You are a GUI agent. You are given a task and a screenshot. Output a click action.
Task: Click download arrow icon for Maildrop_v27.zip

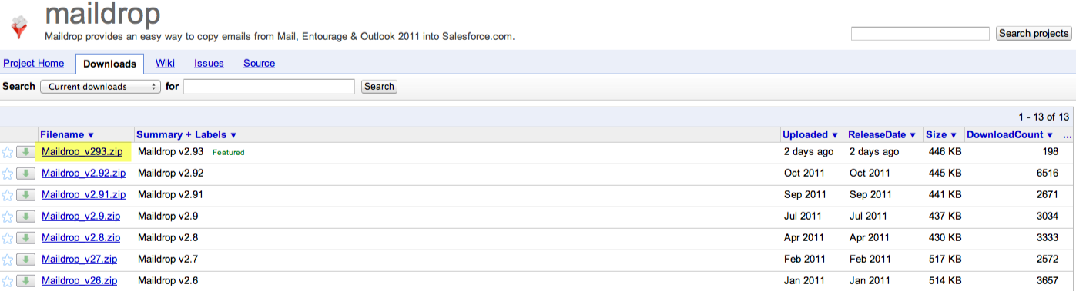point(25,260)
